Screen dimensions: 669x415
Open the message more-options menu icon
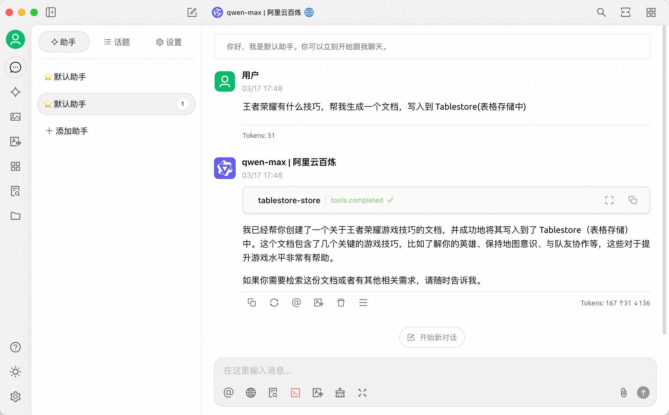[363, 303]
